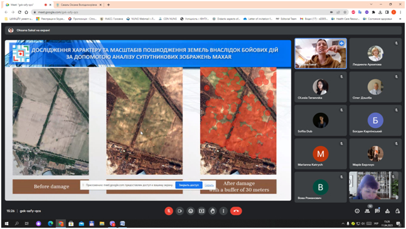
Task: Open File Explorer from taskbar
Action: coord(102,223)
